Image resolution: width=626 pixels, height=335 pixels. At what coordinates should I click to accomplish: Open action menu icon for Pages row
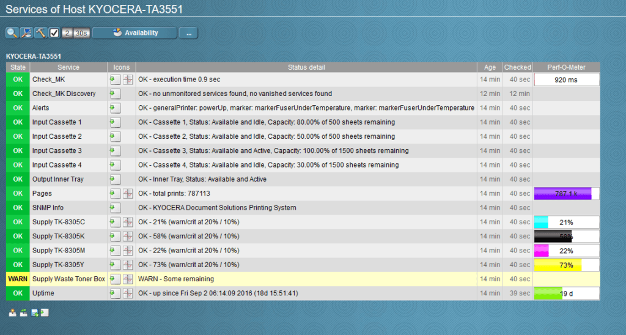(x=115, y=193)
